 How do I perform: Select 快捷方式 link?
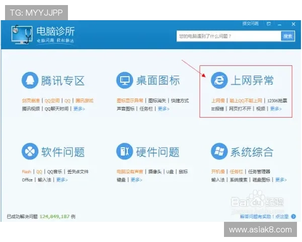180,100
